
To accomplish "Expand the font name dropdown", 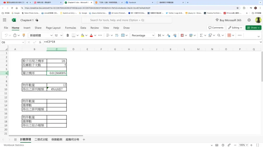I will [x=51, y=35].
